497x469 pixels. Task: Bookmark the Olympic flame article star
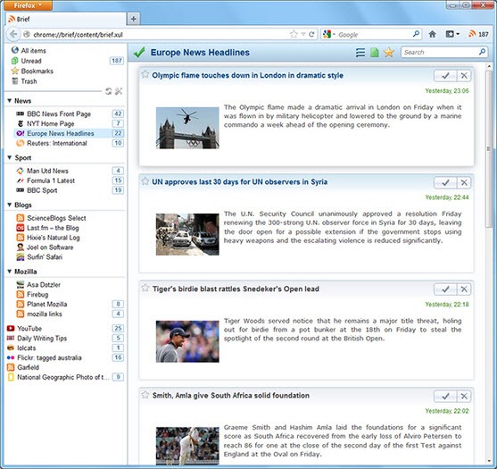pyautogui.click(x=145, y=74)
